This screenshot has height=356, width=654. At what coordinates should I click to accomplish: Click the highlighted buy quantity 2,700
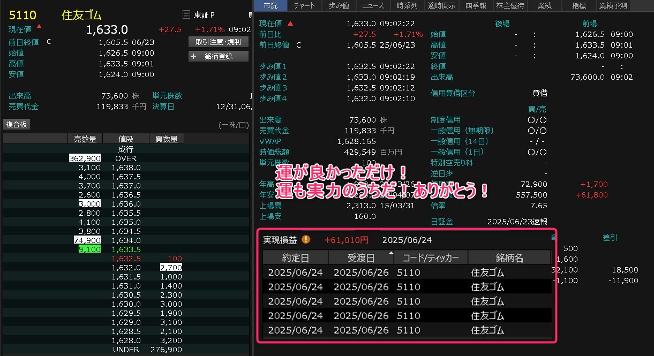coord(171,268)
